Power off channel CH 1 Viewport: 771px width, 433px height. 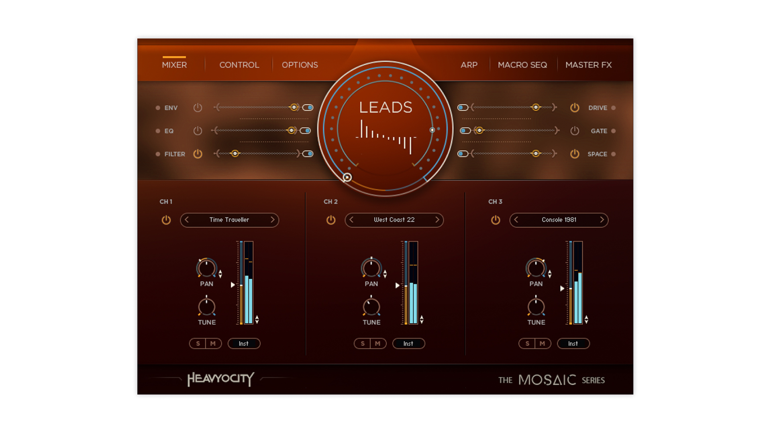point(166,220)
